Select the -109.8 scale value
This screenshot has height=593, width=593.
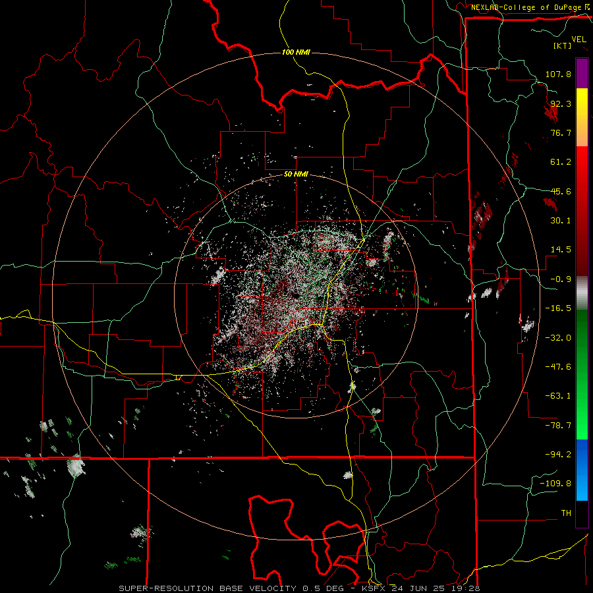point(555,484)
